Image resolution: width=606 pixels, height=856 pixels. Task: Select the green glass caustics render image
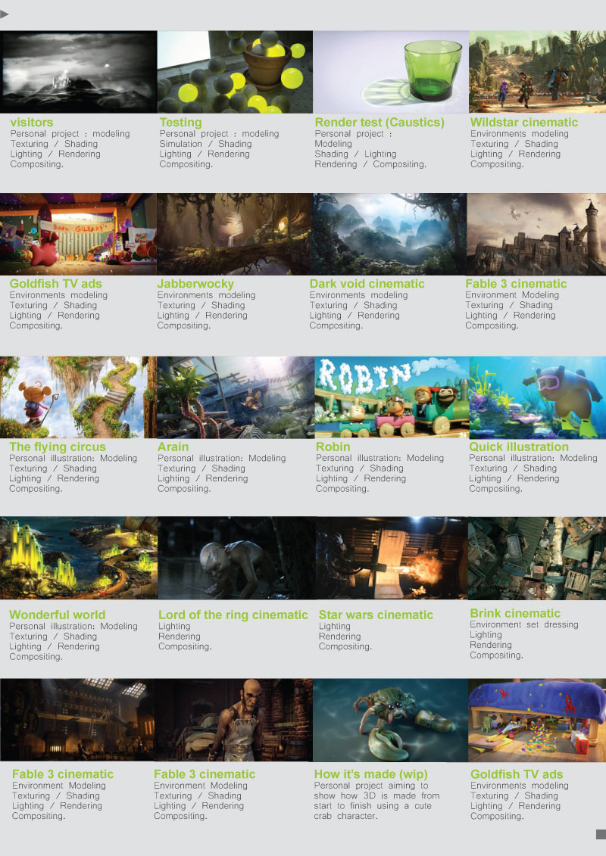(x=391, y=71)
